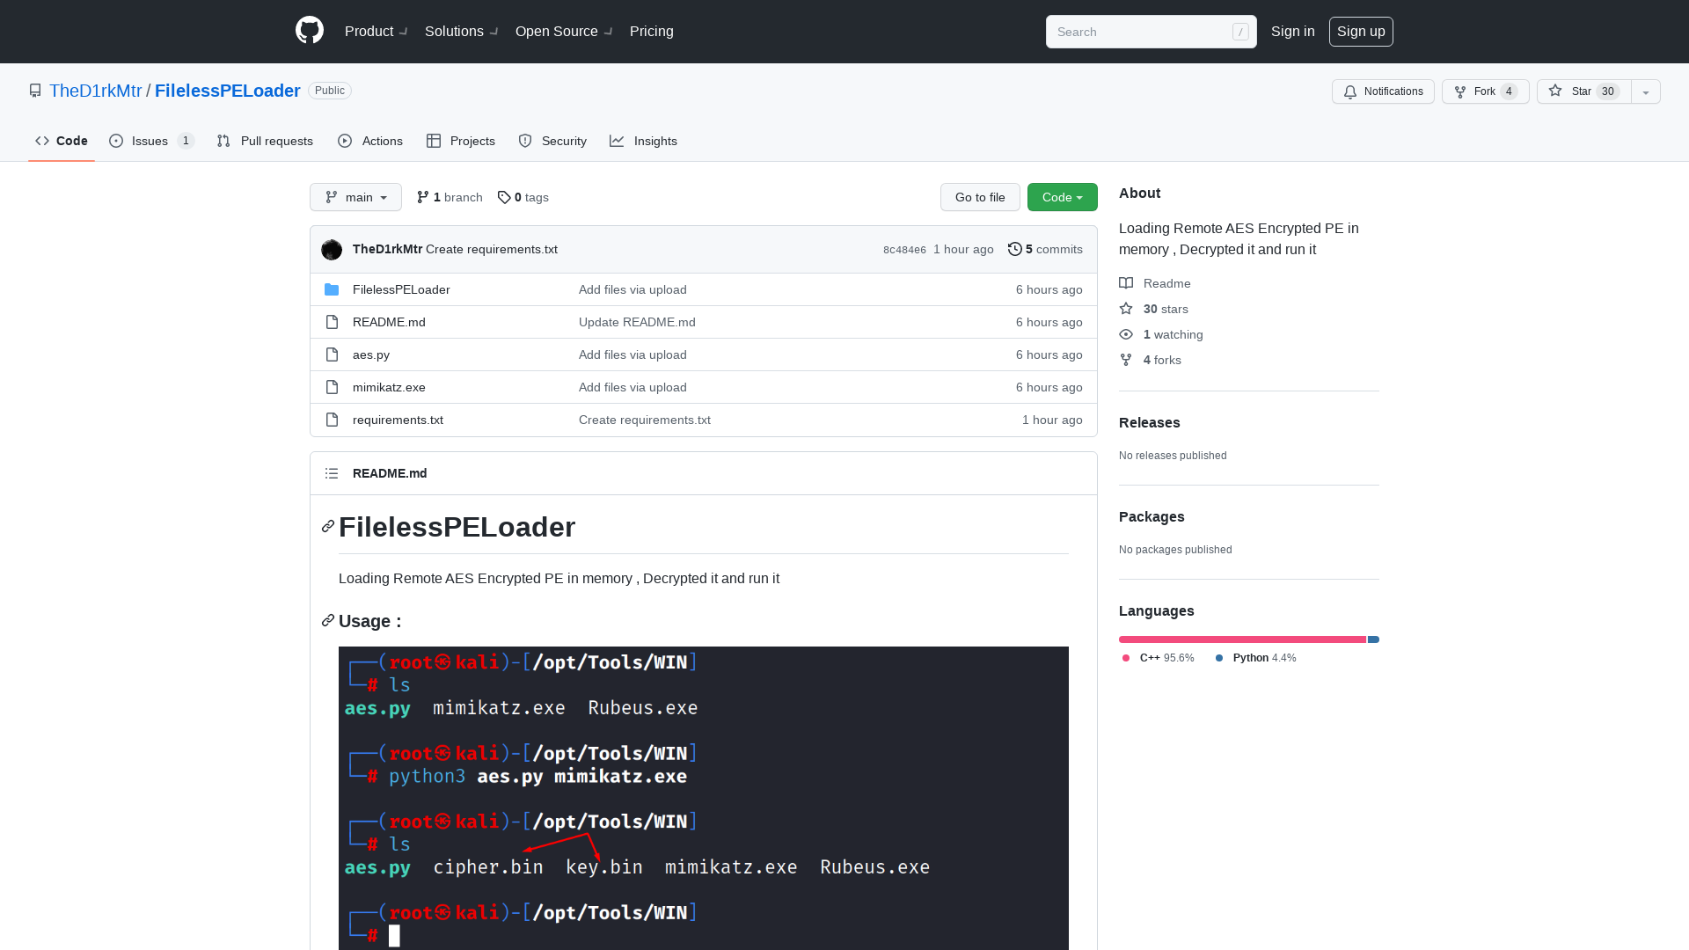Click the Sign in link
1689x950 pixels.
[x=1293, y=31]
